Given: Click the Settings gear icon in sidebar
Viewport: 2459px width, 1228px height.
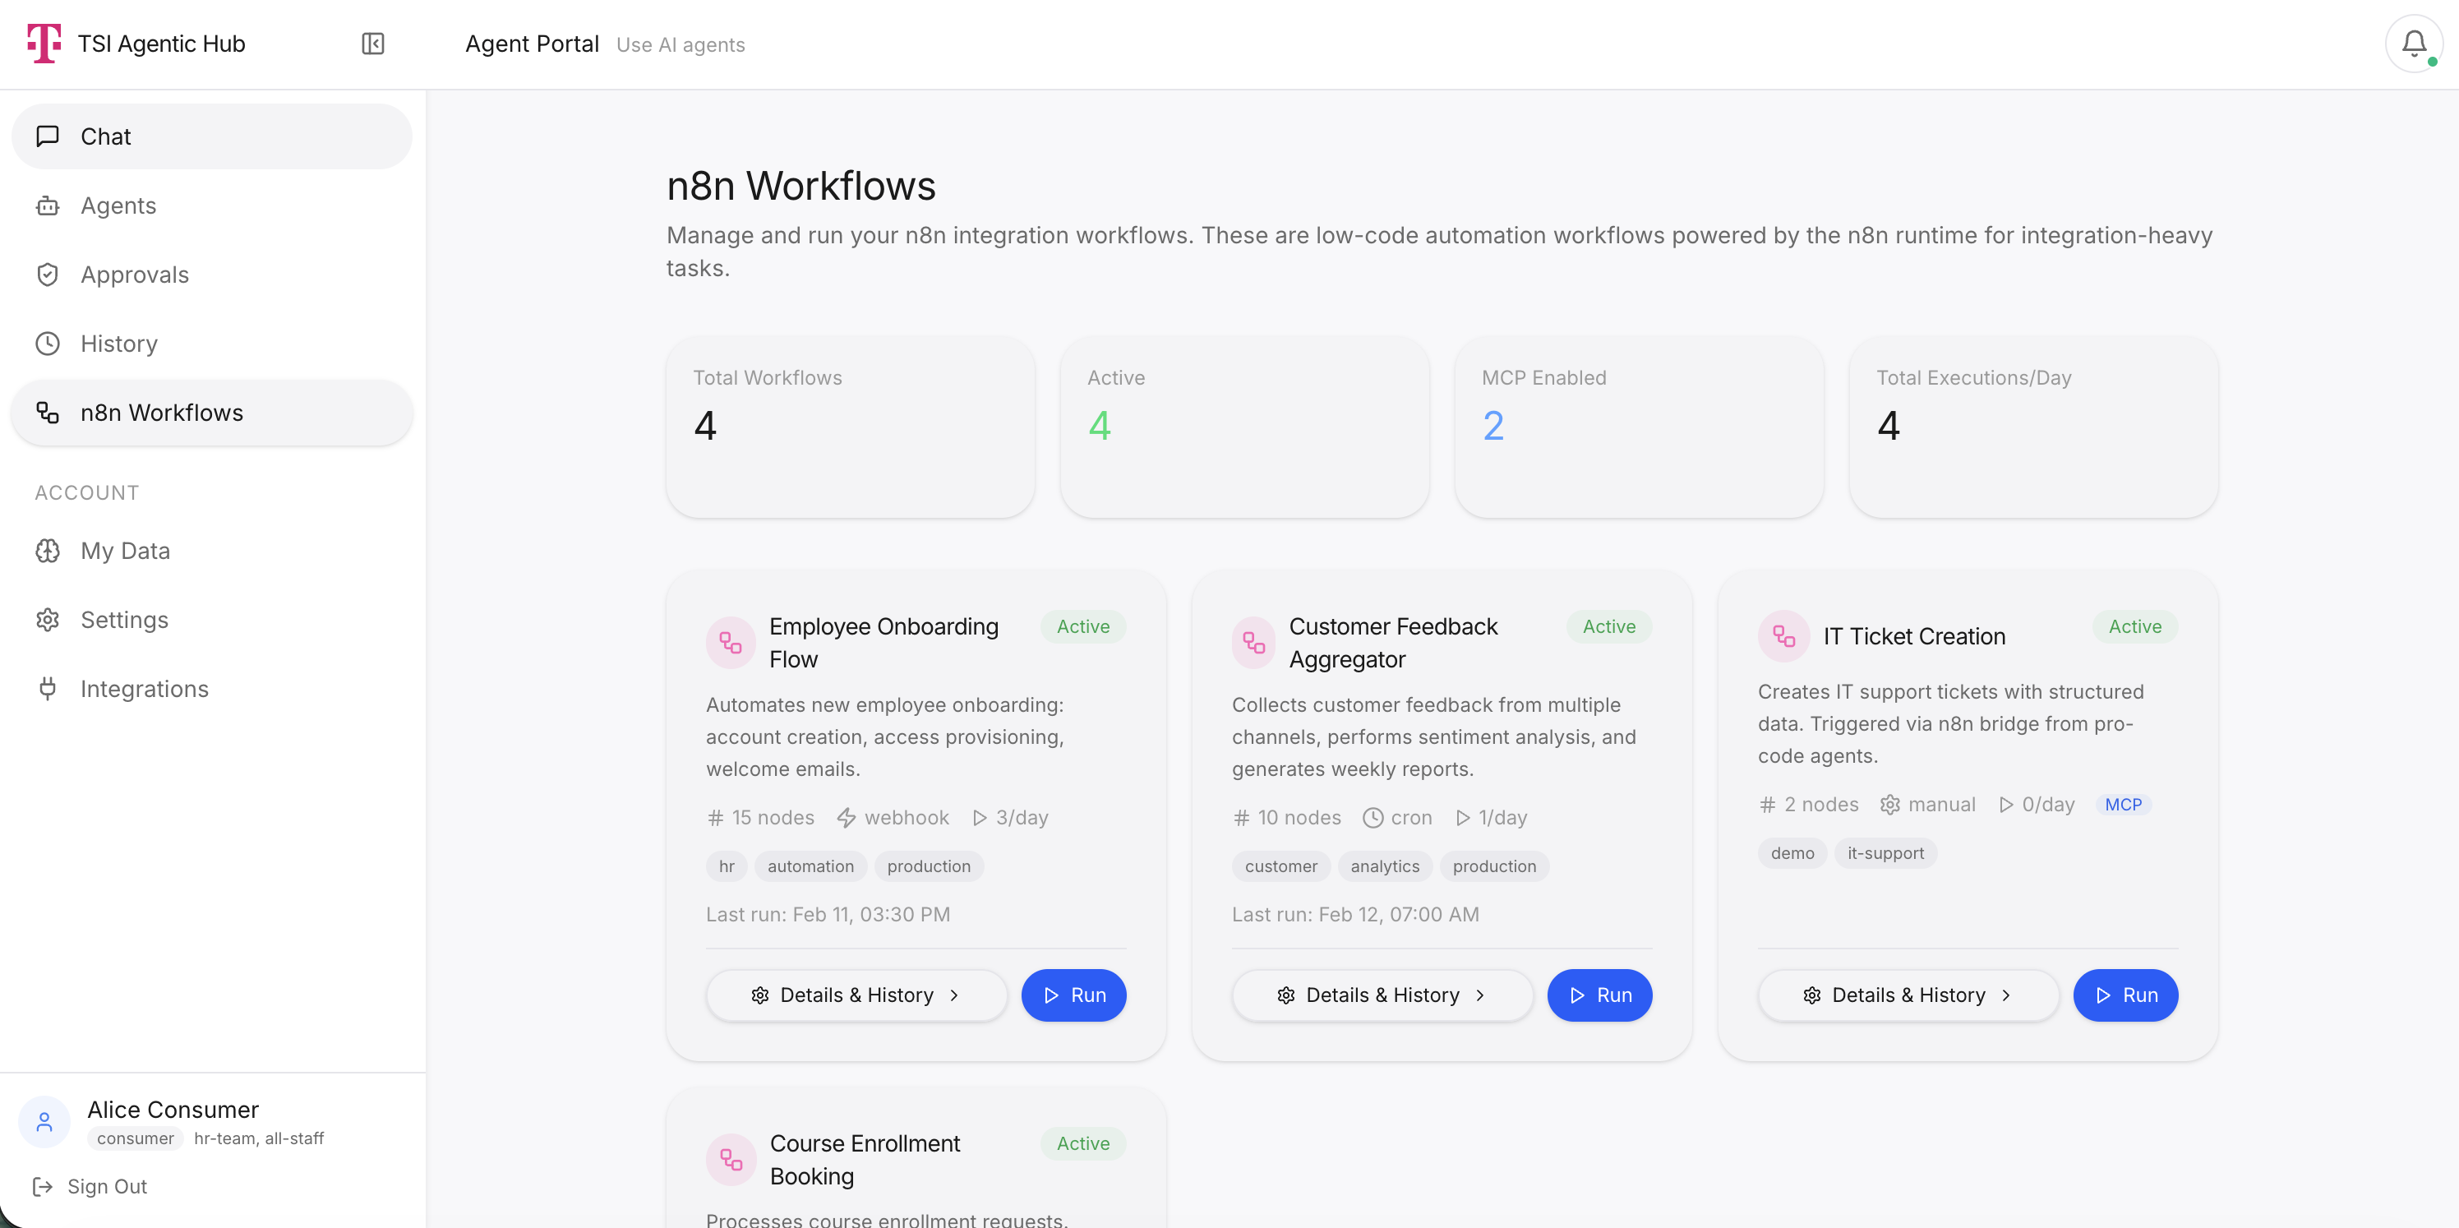Looking at the screenshot, I should point(48,620).
